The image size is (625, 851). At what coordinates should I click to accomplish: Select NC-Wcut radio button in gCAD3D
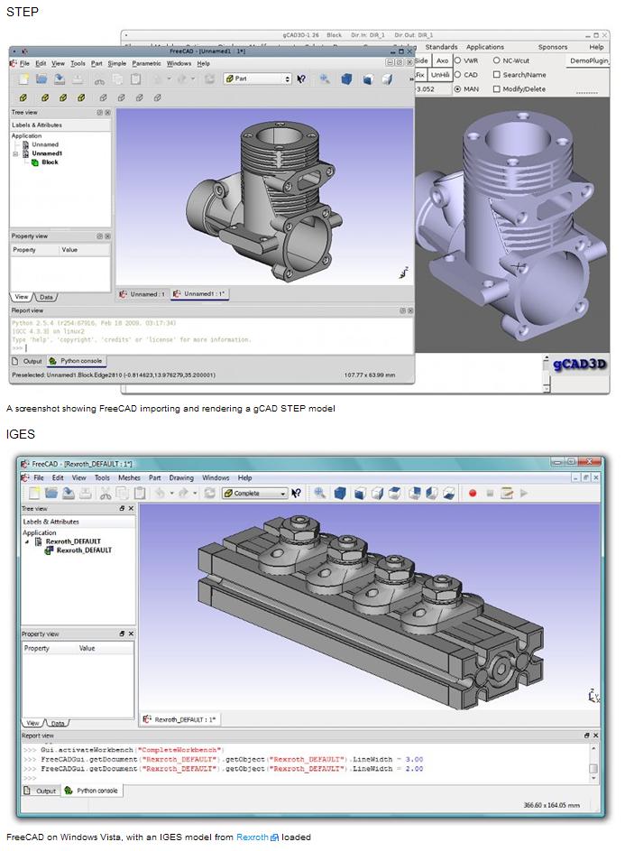tap(496, 60)
